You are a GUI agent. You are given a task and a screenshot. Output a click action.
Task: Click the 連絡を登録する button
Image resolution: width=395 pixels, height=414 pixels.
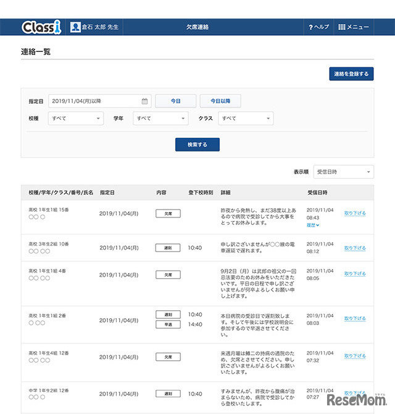point(351,74)
